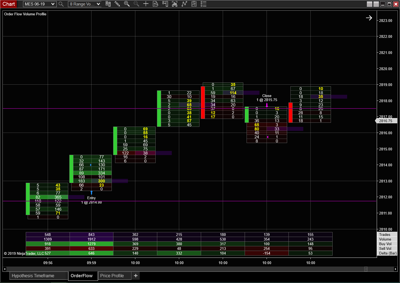The image size is (400, 283).
Task: Select the crosshair cursor tool
Action: coord(146,4)
